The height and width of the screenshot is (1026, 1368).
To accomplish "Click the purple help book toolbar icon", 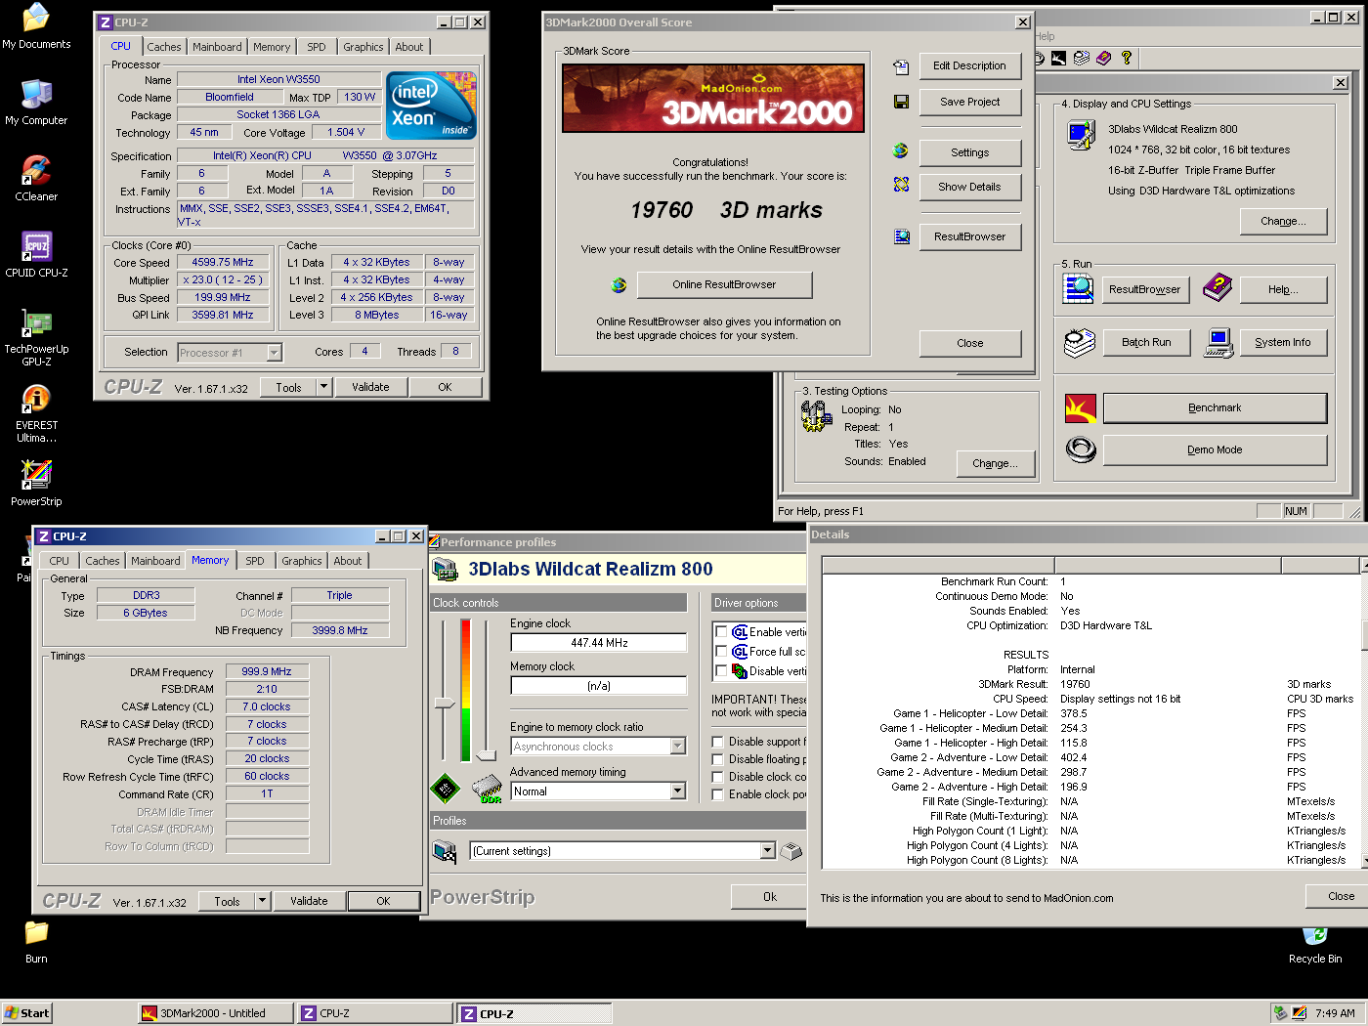I will [x=1103, y=58].
